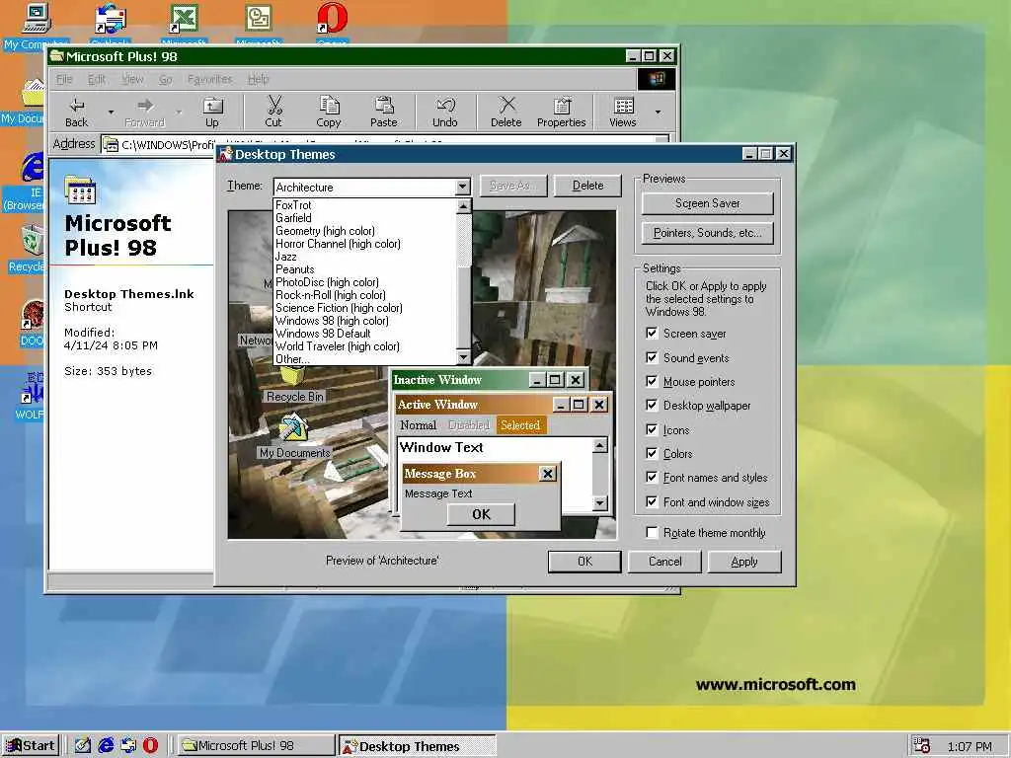This screenshot has height=758, width=1011.
Task: Open the File menu
Action: (x=64, y=79)
